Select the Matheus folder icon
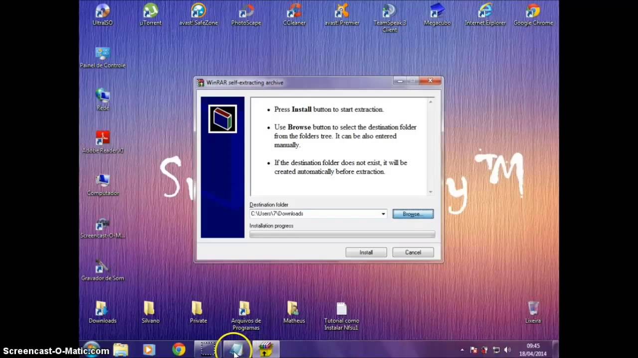The height and width of the screenshot is (358, 638). (294, 313)
